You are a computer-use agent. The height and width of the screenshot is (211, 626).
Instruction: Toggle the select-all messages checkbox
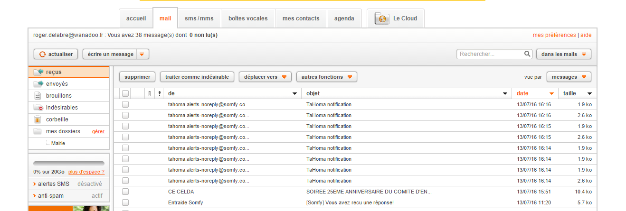point(125,93)
